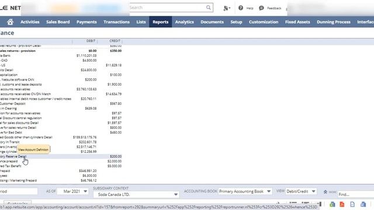
Task: Click the $20,760.11 debit amount
Action: [88, 99]
